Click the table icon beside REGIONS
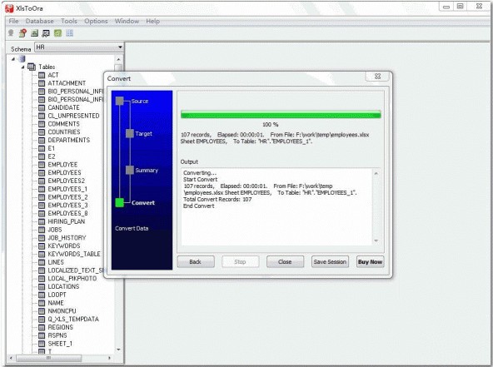Image resolution: width=493 pixels, height=367 pixels. [x=42, y=327]
